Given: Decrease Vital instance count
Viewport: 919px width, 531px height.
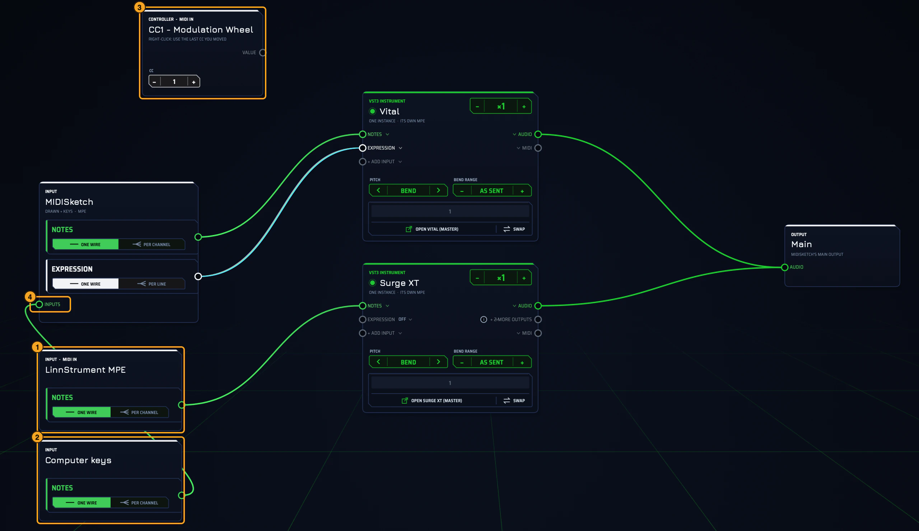Looking at the screenshot, I should coord(477,107).
